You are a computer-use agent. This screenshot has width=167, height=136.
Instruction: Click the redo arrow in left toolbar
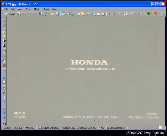point(4,25)
